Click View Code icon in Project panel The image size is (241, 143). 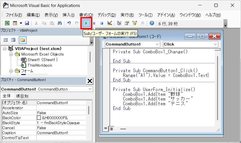pos(6,40)
